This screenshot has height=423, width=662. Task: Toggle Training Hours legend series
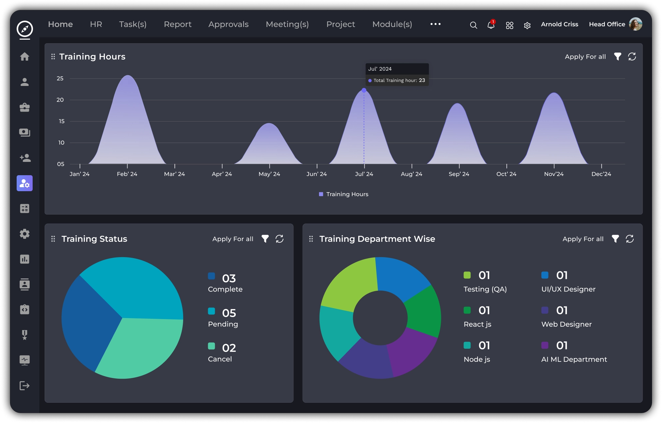(344, 194)
